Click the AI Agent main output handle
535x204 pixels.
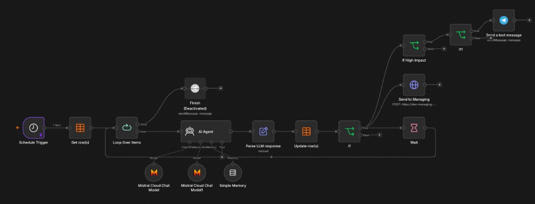(x=231, y=131)
